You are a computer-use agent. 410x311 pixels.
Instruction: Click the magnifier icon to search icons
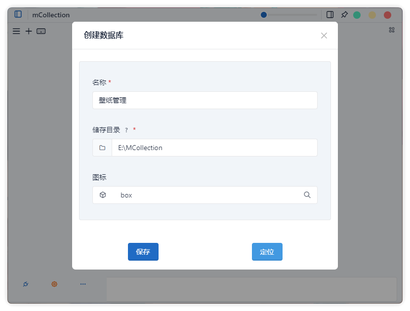coord(307,194)
